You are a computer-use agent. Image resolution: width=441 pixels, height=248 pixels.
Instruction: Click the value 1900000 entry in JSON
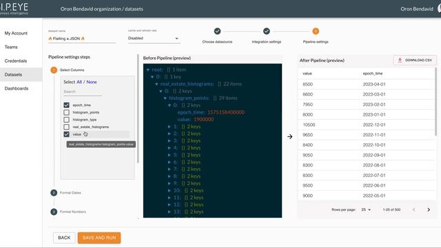pos(196,119)
